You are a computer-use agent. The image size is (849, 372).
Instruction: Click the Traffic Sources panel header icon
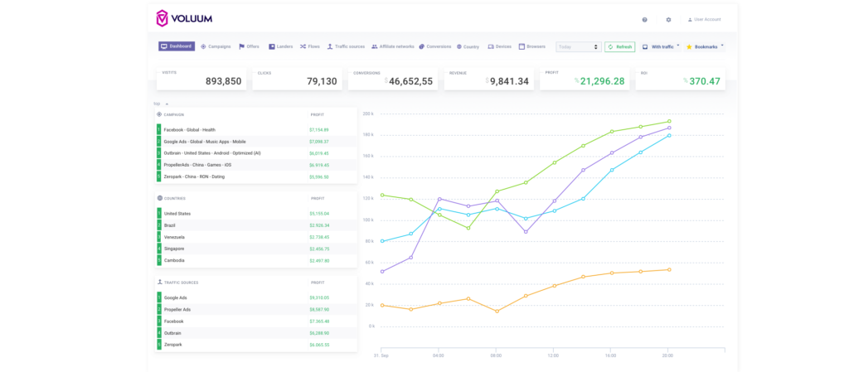(159, 283)
